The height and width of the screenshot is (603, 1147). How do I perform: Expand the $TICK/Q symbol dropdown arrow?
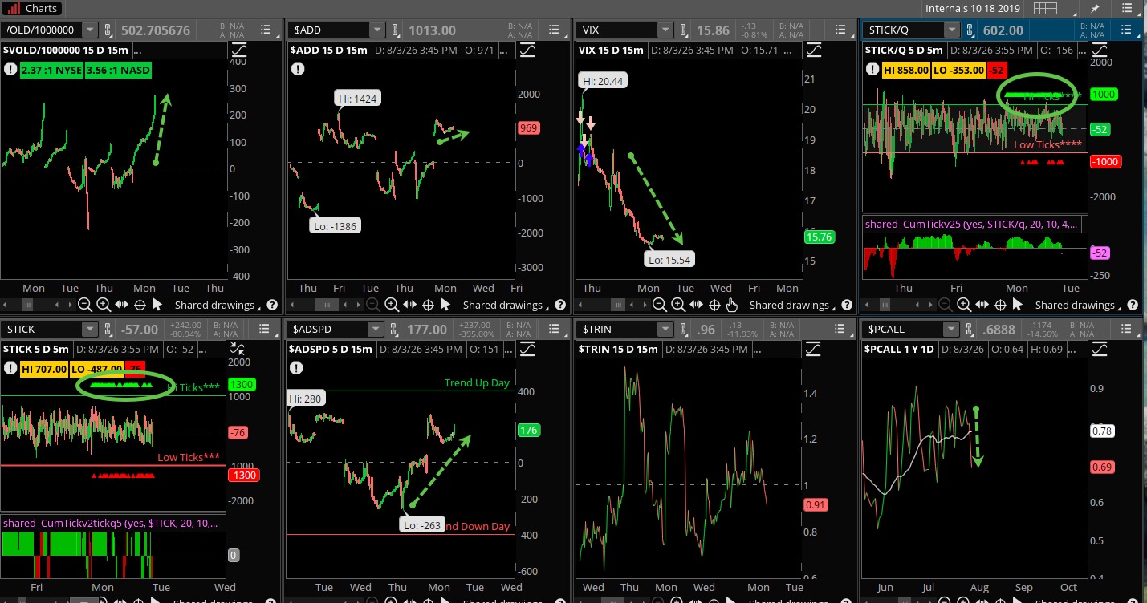tap(951, 30)
